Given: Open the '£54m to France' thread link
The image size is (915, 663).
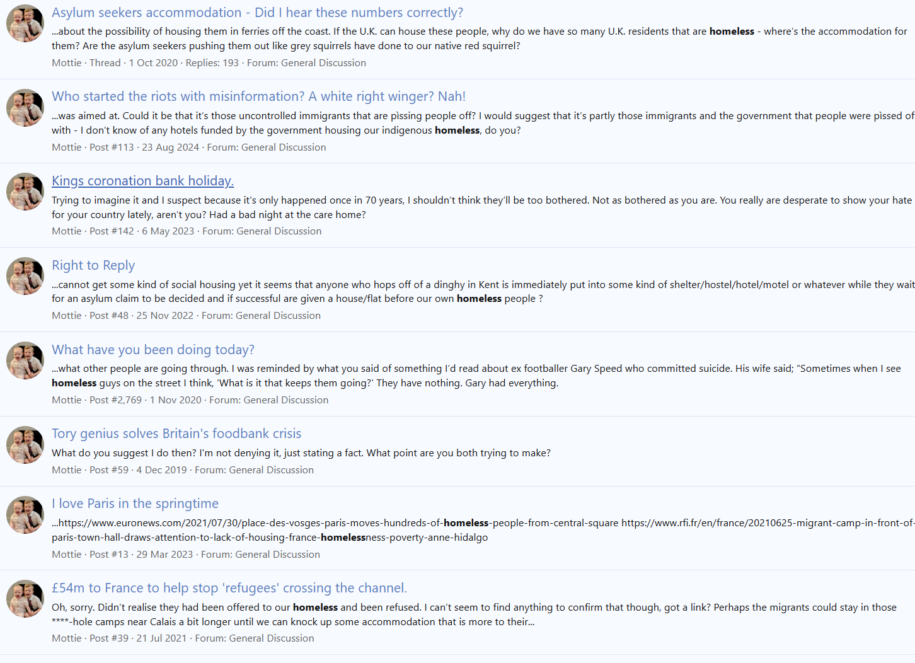Looking at the screenshot, I should tap(229, 588).
